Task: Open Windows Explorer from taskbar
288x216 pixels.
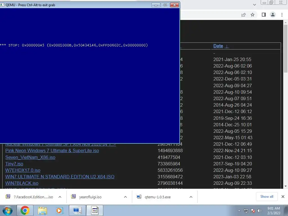Action: pos(42,211)
